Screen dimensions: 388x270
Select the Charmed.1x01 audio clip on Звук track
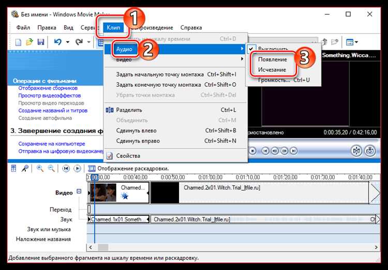118,219
